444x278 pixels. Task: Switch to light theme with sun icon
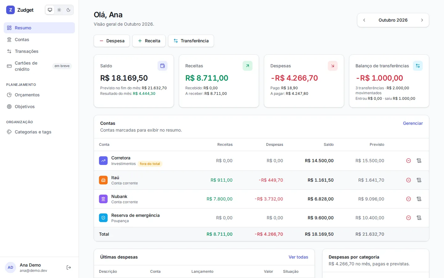pos(59,10)
